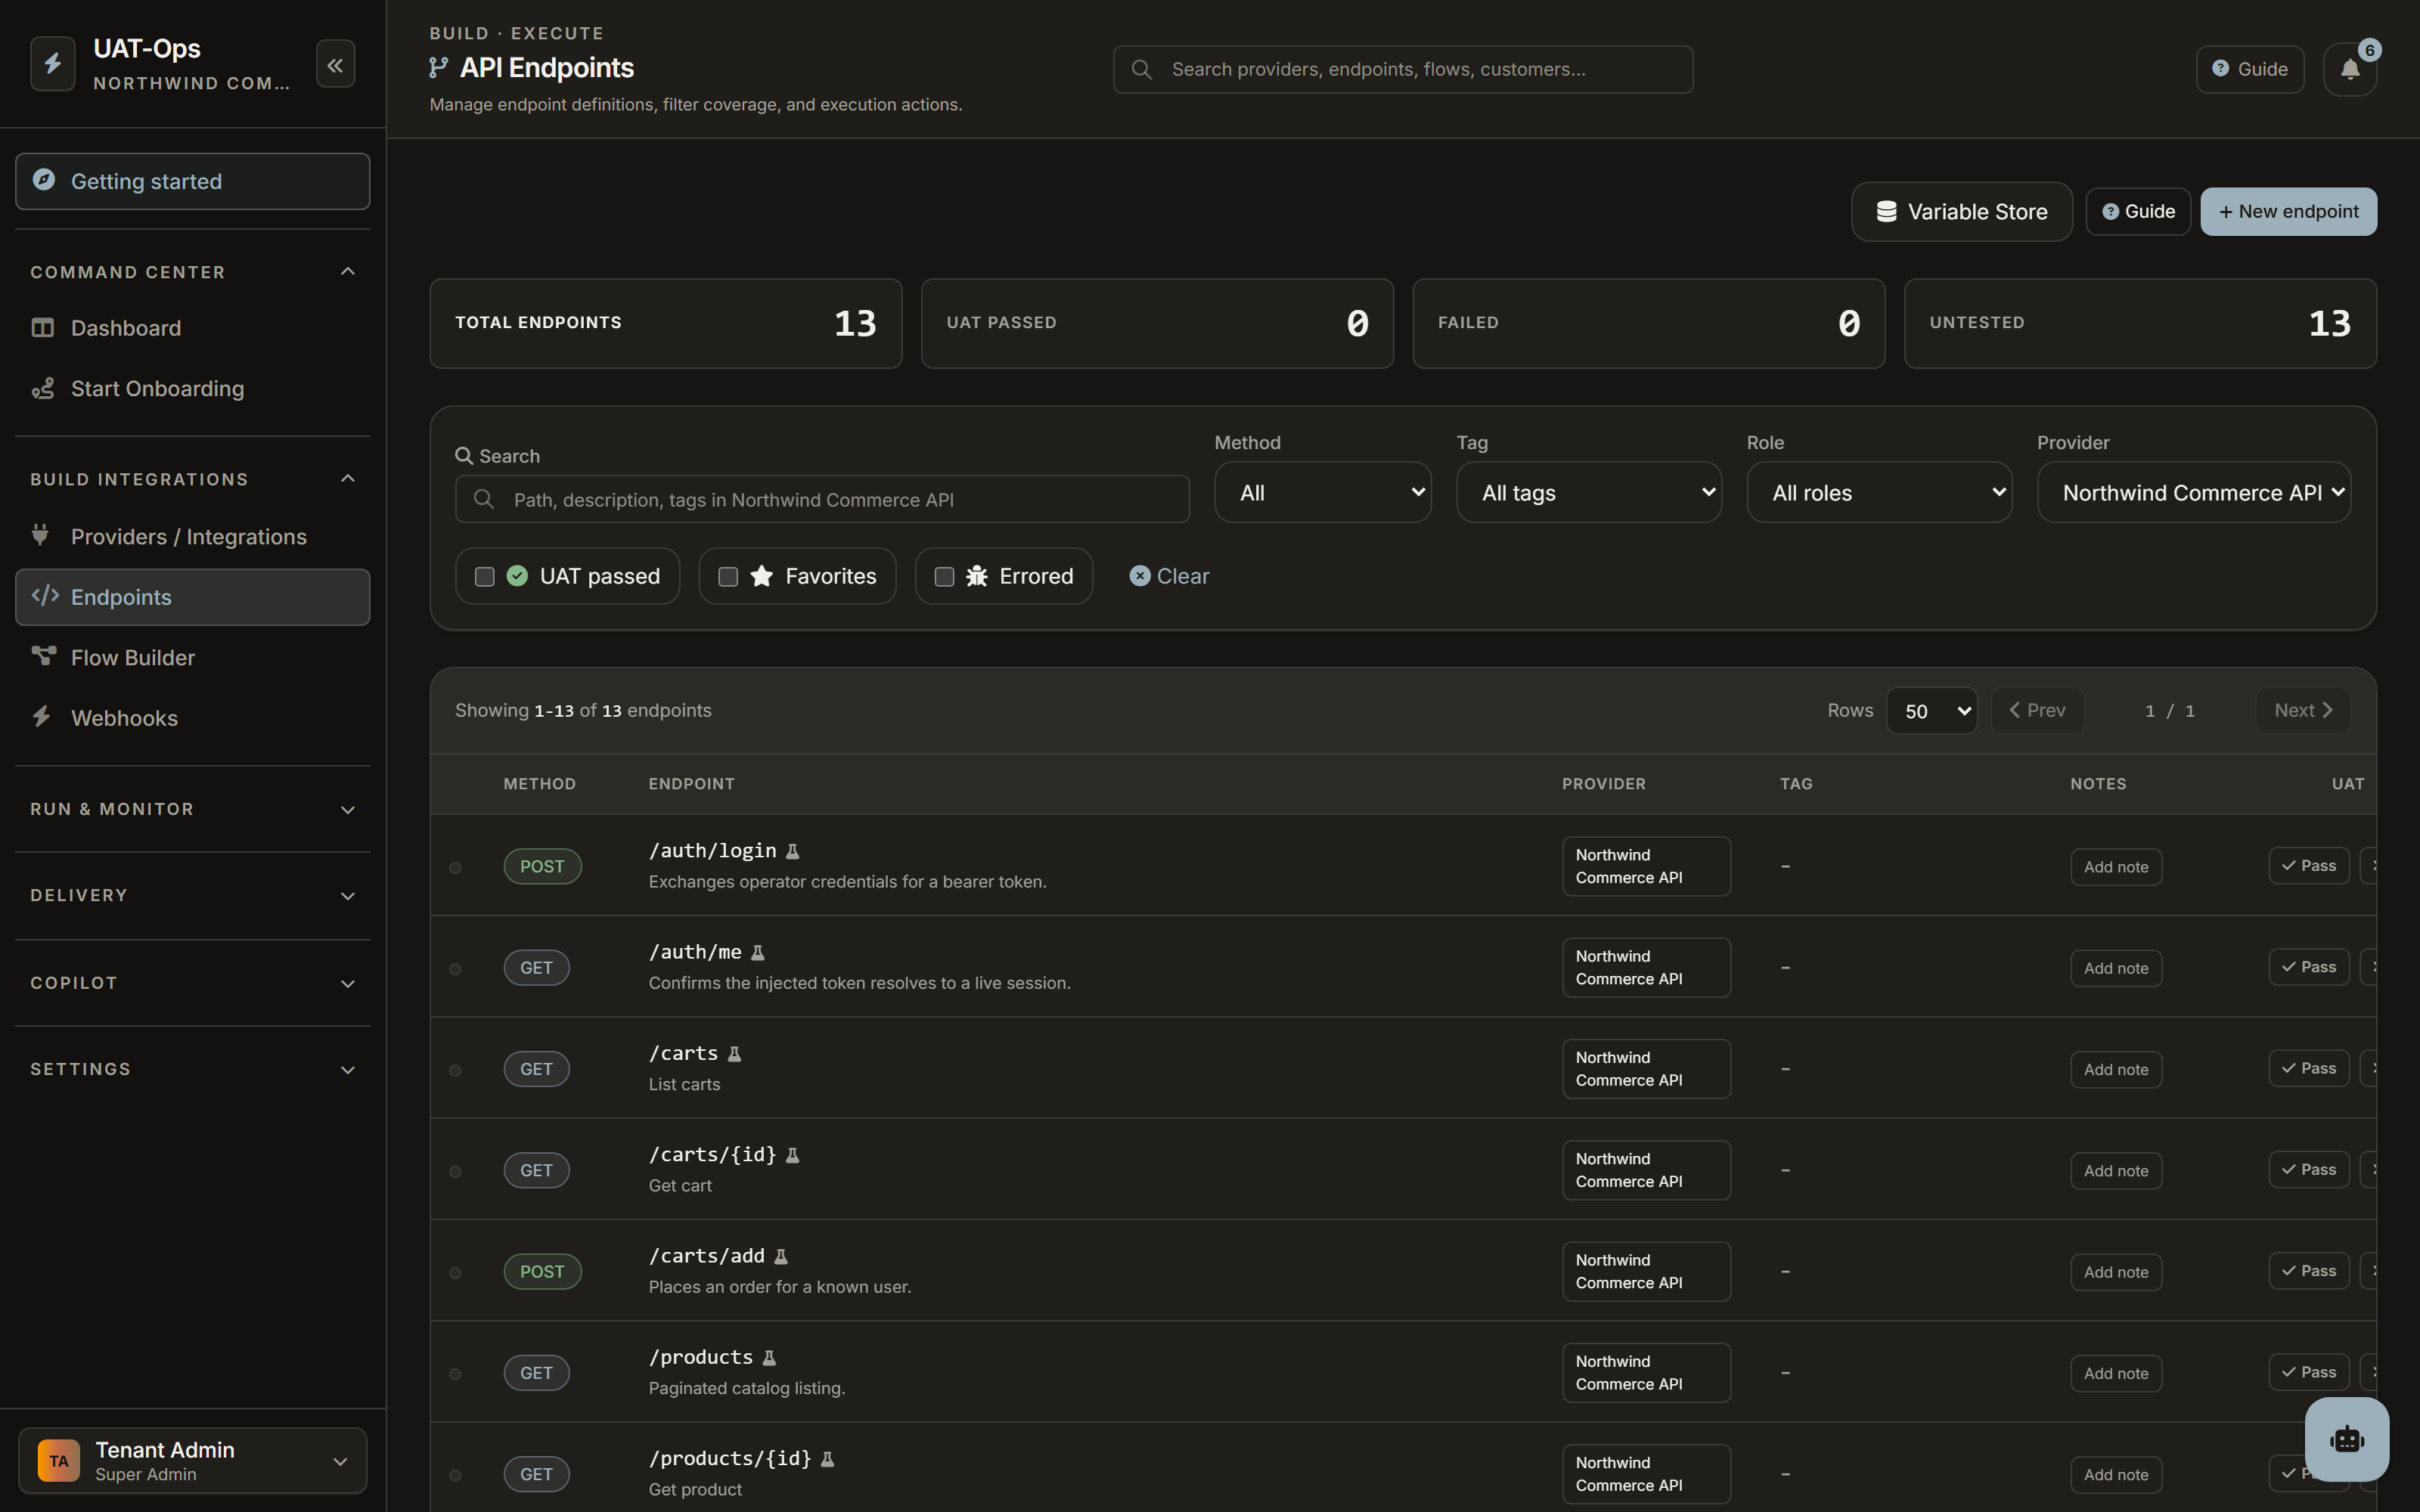Click the Start Onboarding icon
2420x1512 pixels.
tap(42, 388)
